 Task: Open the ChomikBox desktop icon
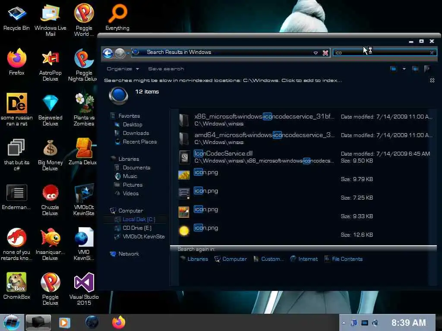pyautogui.click(x=17, y=286)
